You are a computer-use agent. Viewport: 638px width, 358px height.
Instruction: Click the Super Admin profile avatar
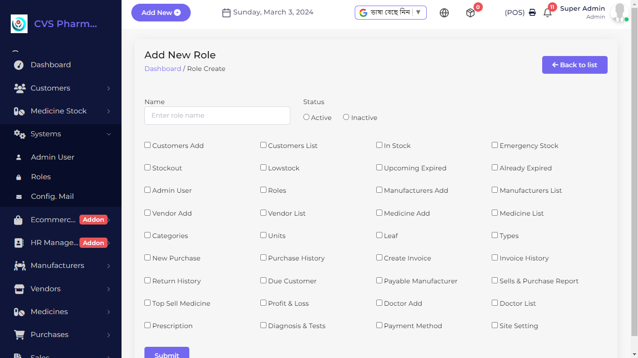point(619,13)
